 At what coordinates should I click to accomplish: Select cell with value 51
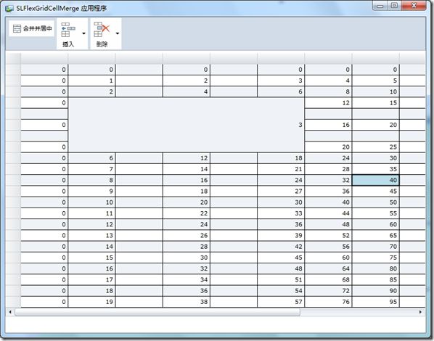(281, 280)
